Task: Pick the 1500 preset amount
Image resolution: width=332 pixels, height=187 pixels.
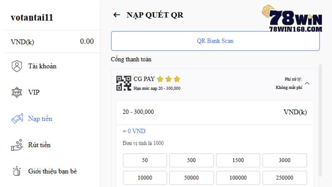Action: point(238,160)
